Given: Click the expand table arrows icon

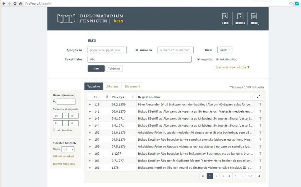Looking at the screenshot, I should (x=259, y=97).
